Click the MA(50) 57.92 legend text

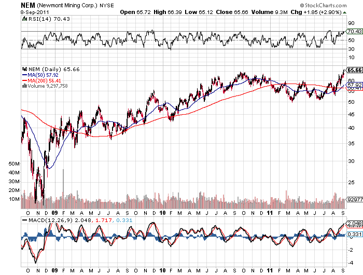[43, 75]
